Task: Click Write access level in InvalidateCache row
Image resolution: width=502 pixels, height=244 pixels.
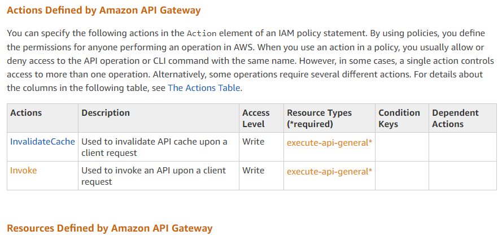Action: tap(253, 142)
